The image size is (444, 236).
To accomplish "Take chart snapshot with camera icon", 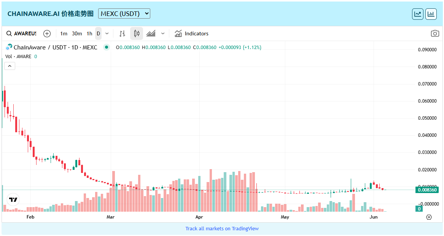I will (435, 34).
